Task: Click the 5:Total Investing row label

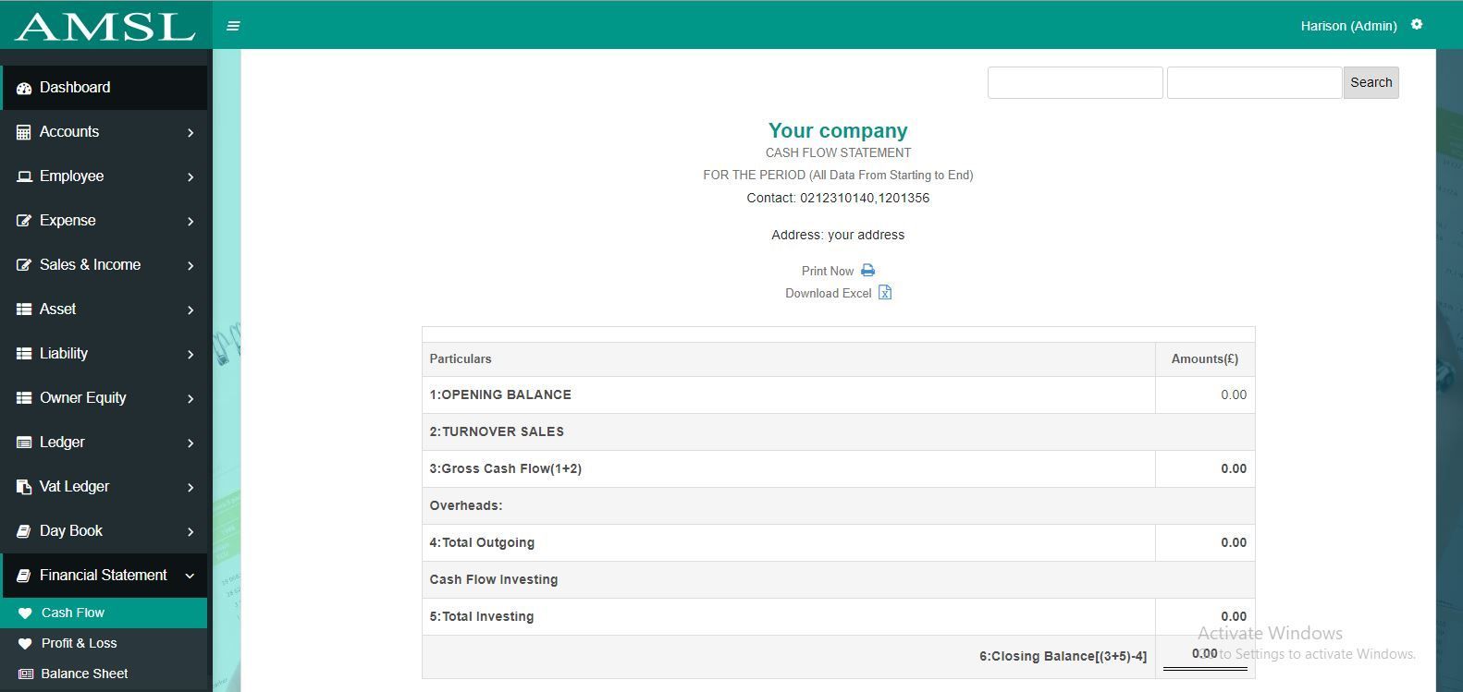Action: [x=482, y=616]
